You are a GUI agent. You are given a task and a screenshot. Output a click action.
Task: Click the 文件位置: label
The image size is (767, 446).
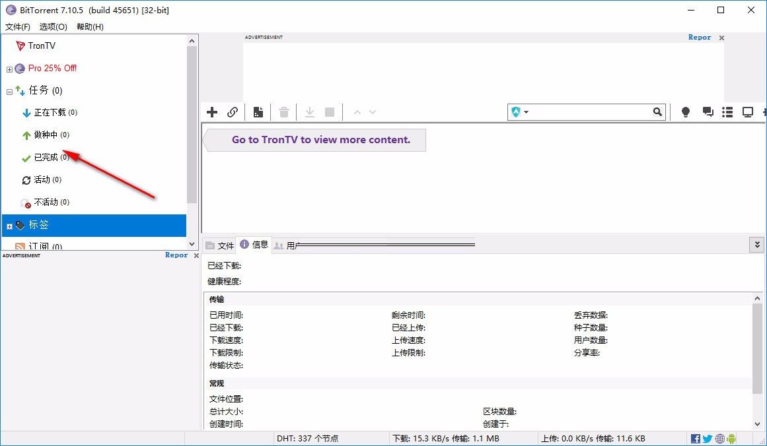click(226, 399)
